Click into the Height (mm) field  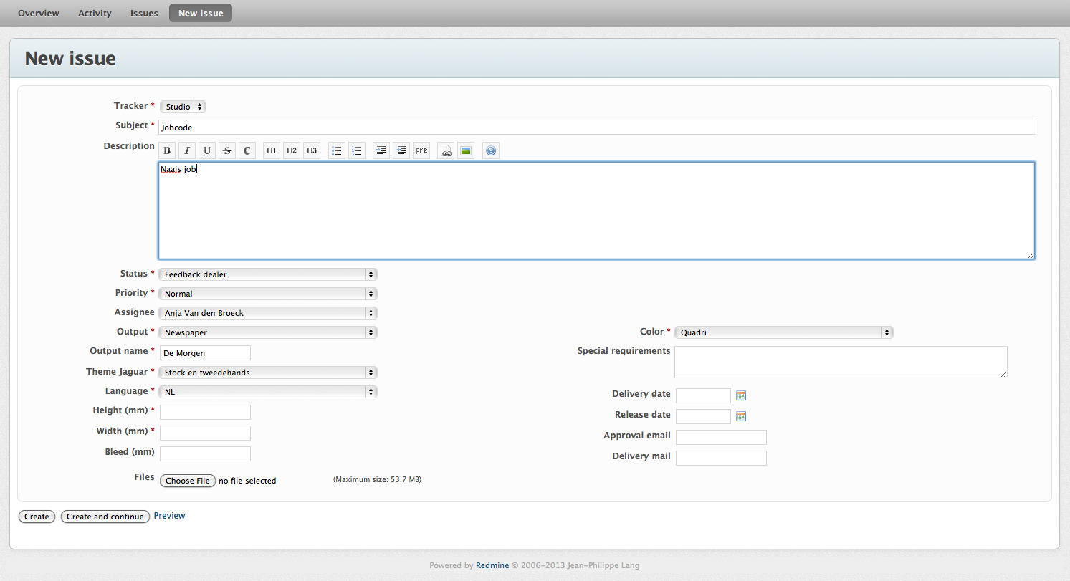click(205, 412)
